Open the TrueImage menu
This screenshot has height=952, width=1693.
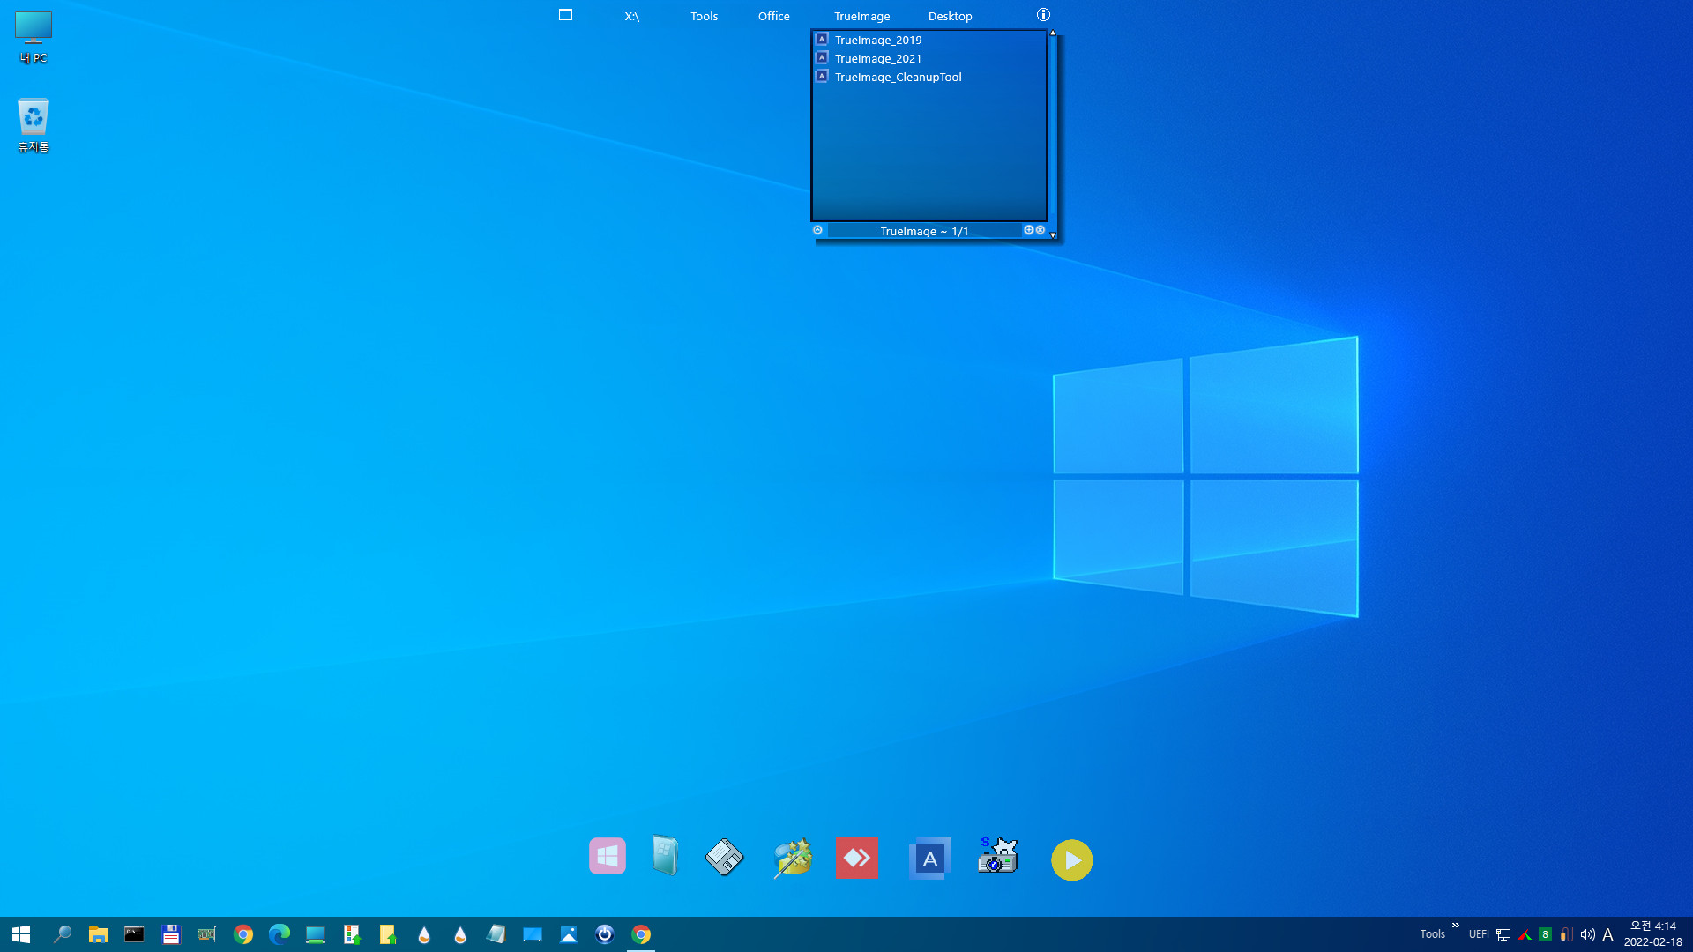pos(862,16)
